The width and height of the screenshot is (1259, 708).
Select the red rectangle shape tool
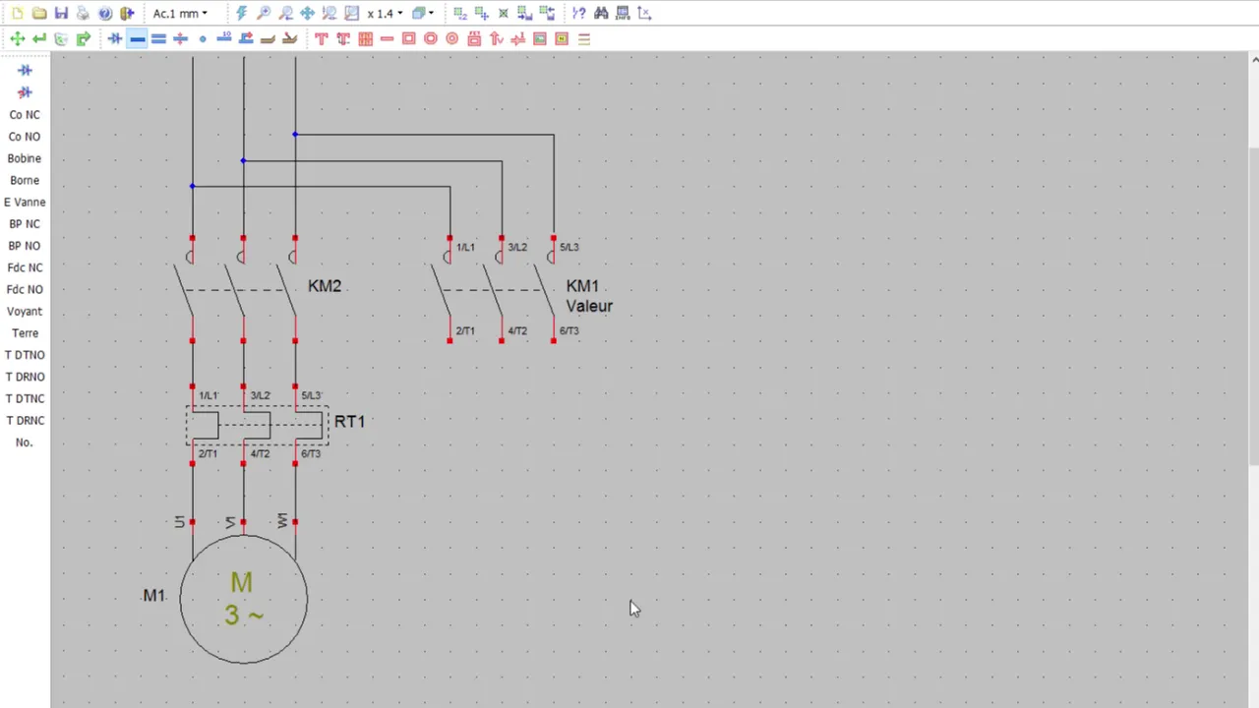(408, 38)
